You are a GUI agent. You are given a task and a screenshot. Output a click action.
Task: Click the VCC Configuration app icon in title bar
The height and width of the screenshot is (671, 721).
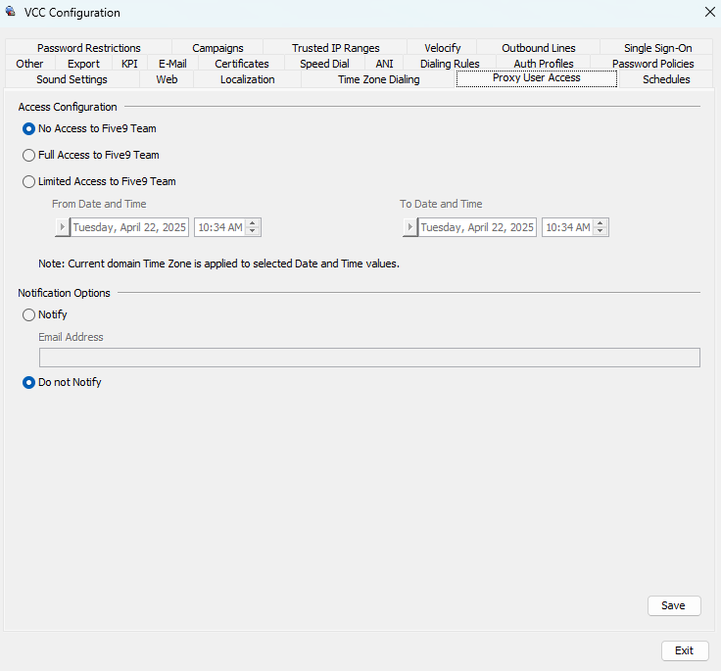tap(10, 11)
